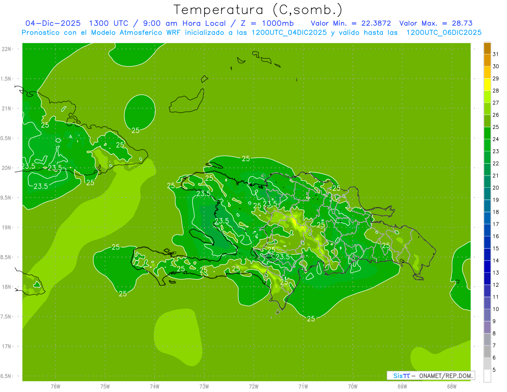This screenshot has height=392, width=507.
Task: Click the title "Temperatura (C,somb.)"
Action: coord(258,10)
